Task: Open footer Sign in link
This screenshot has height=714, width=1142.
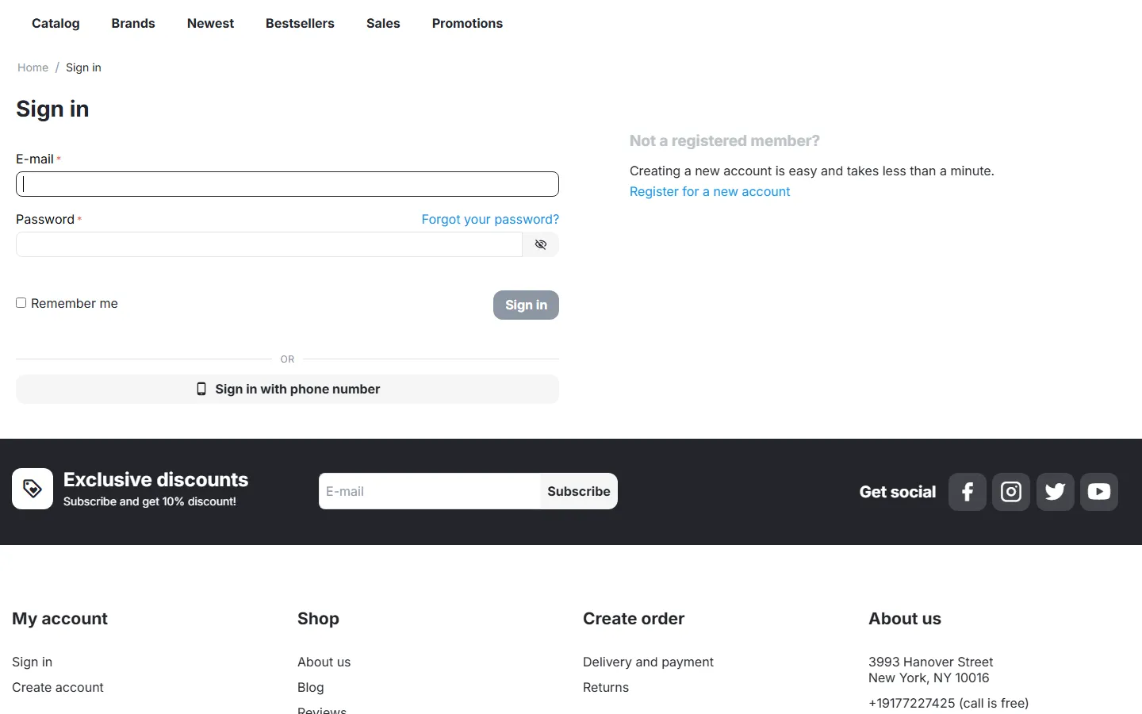Action: pyautogui.click(x=32, y=662)
